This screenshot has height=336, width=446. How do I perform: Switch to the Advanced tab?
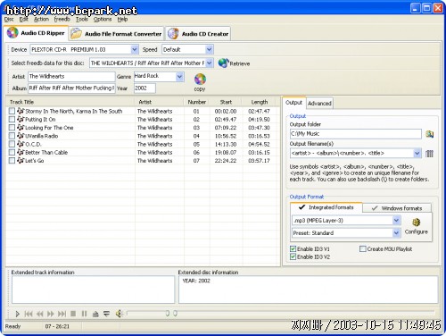point(319,104)
